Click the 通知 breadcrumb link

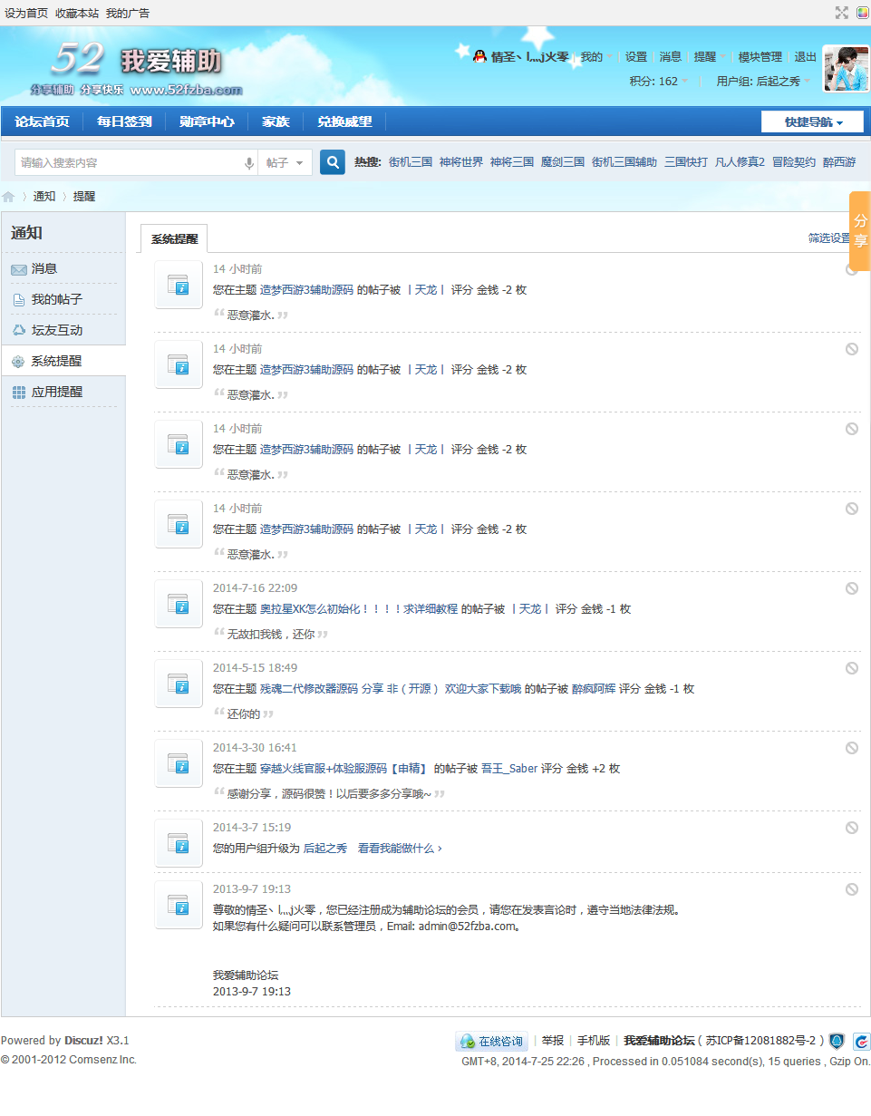[44, 197]
